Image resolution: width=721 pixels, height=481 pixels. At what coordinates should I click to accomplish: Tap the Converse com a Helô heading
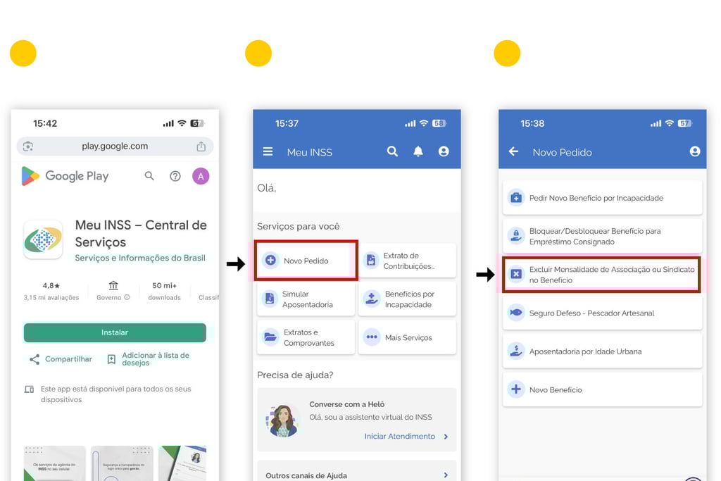point(346,404)
